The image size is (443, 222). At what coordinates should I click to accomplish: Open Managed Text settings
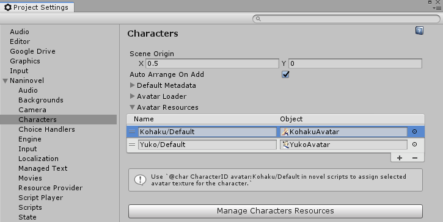tap(43, 168)
